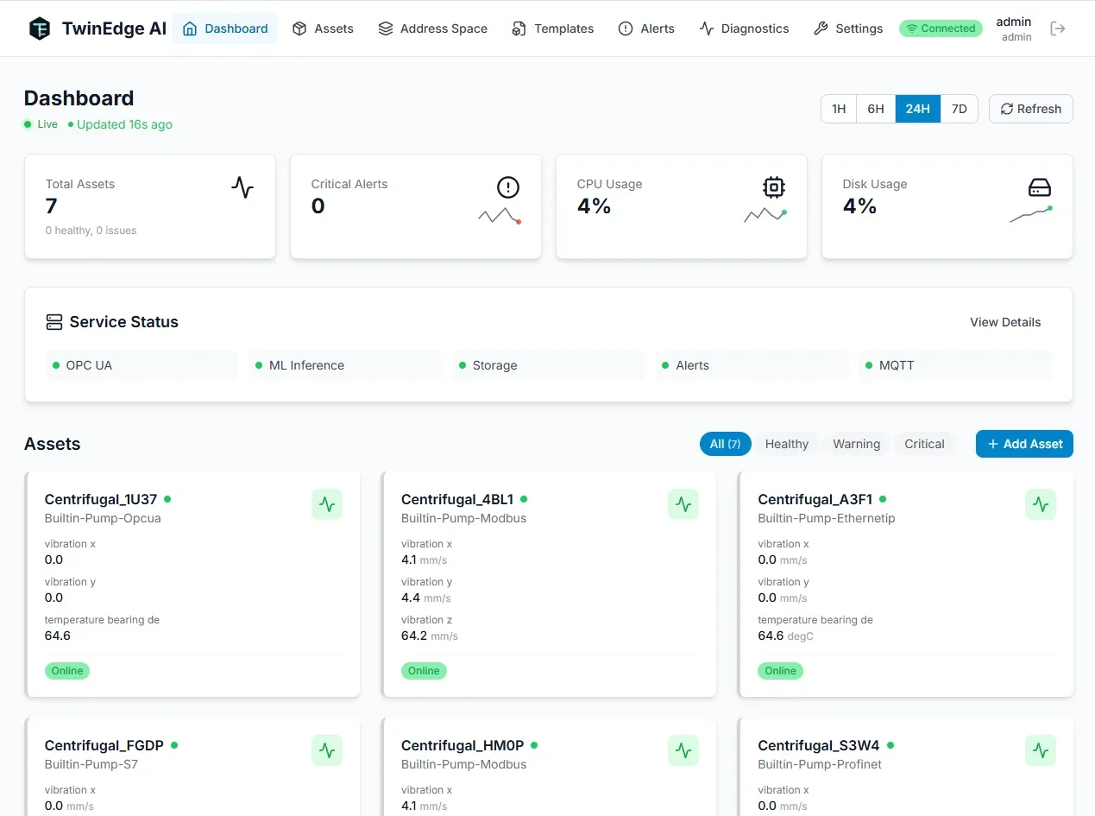
Task: Select the 6H time range
Action: [876, 109]
